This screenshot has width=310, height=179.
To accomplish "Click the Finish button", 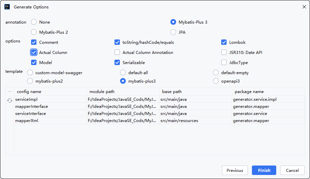I will coord(264,170).
